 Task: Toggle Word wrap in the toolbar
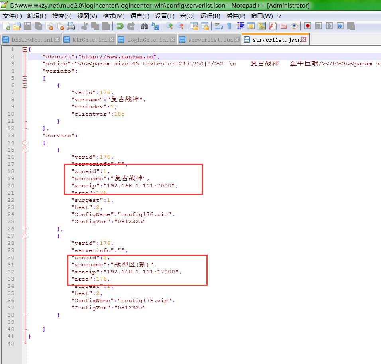[x=218, y=26]
